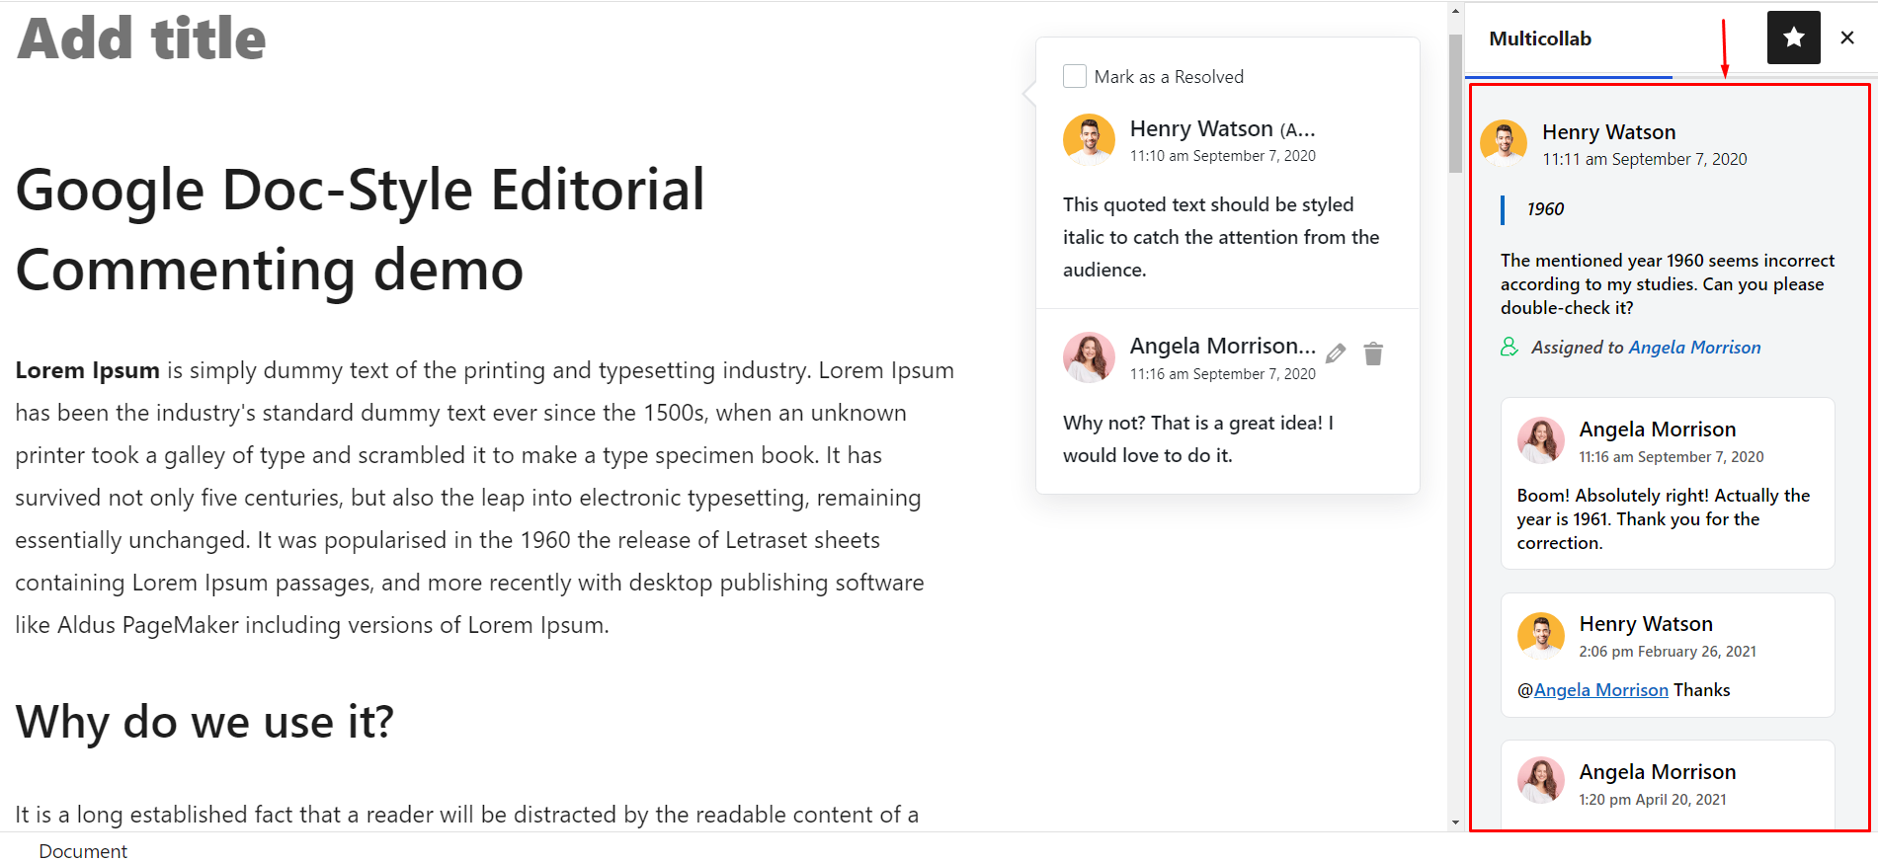Click Angela Morrison's avatar in 11:16 am sidebar reply
Viewport: 1878px width, 862px height.
[1541, 440]
